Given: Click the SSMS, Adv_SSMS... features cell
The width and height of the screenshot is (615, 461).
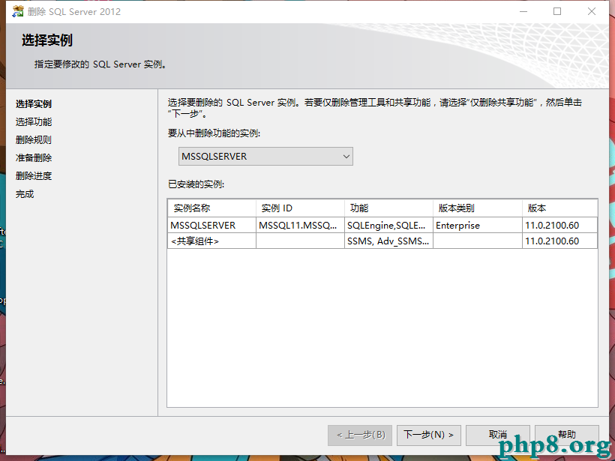Looking at the screenshot, I should [388, 241].
